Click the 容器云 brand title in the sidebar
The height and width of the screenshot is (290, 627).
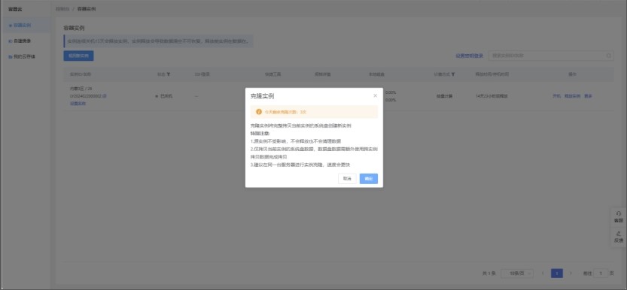point(15,9)
